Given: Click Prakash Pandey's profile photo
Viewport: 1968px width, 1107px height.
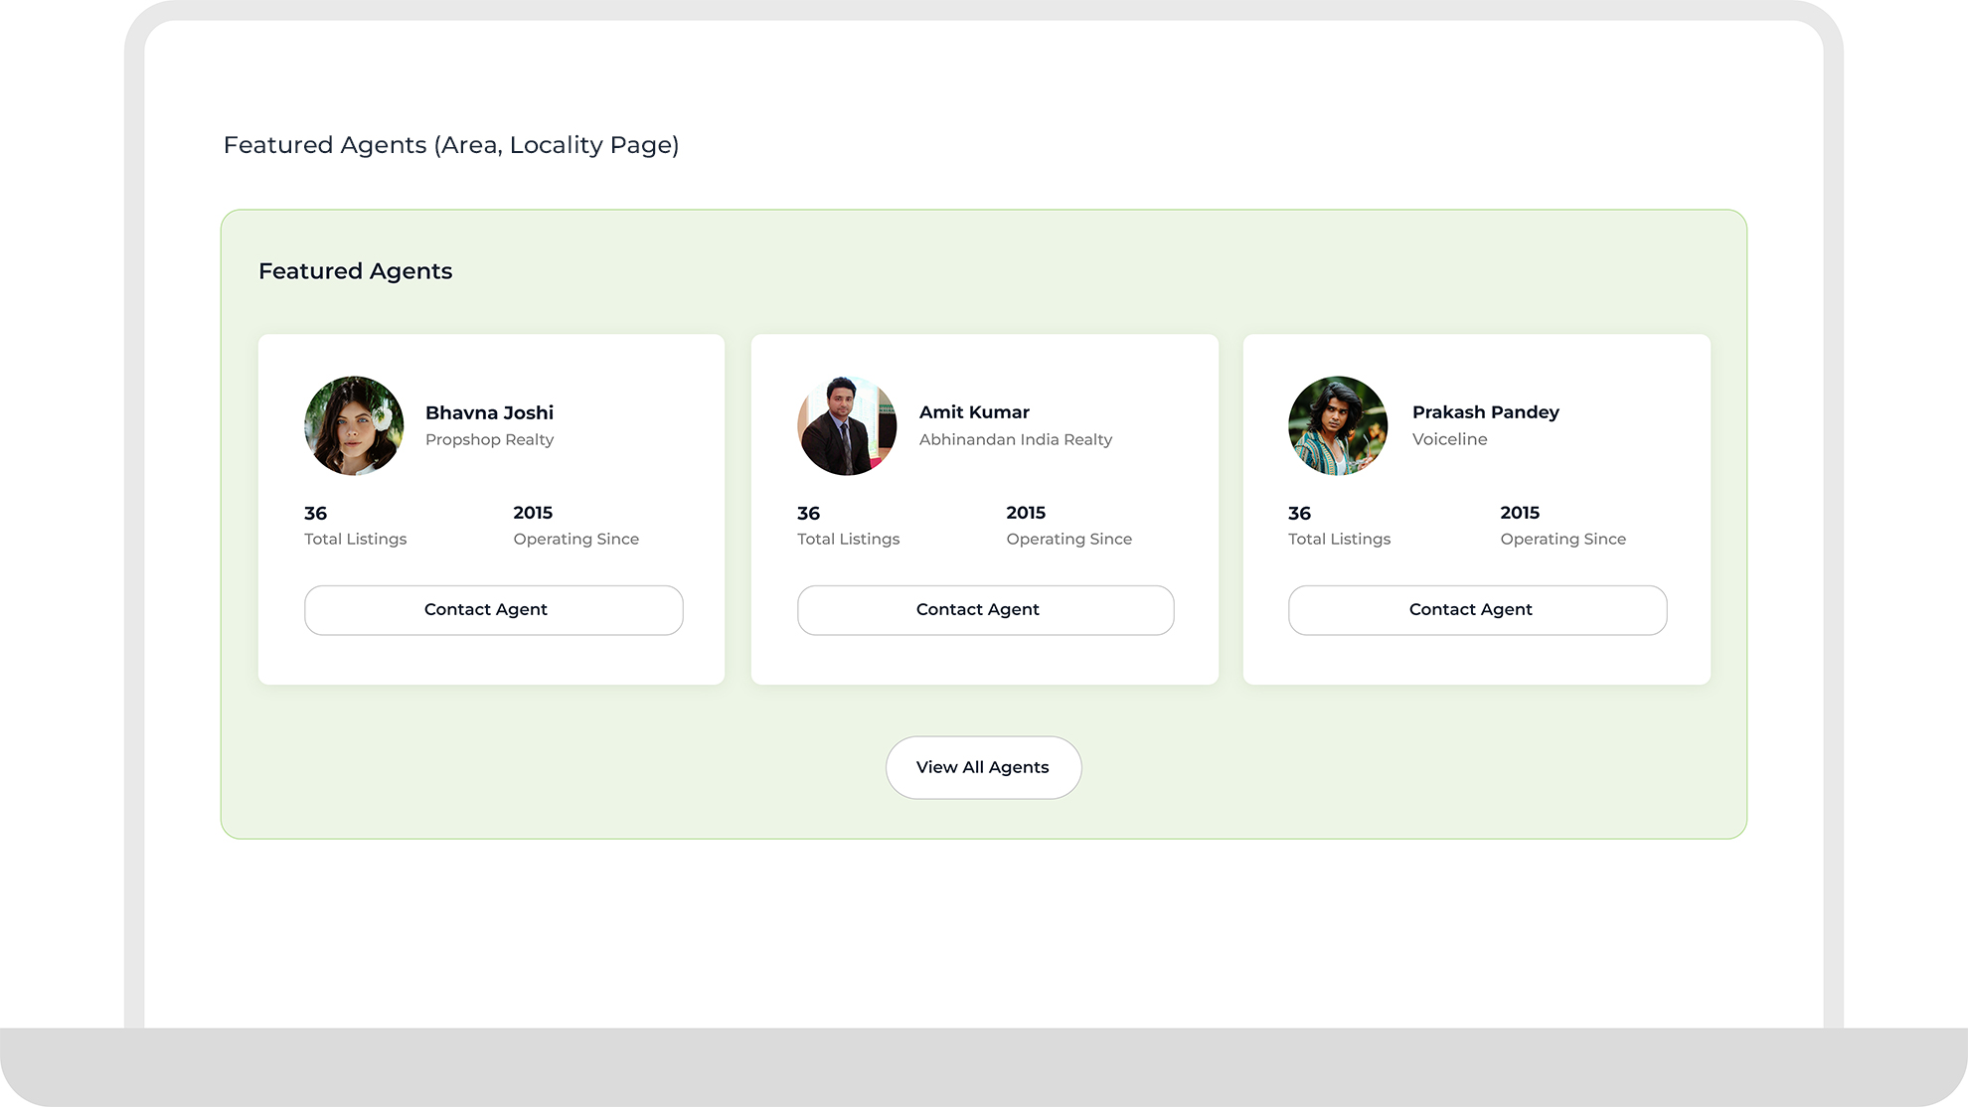Looking at the screenshot, I should (x=1338, y=425).
